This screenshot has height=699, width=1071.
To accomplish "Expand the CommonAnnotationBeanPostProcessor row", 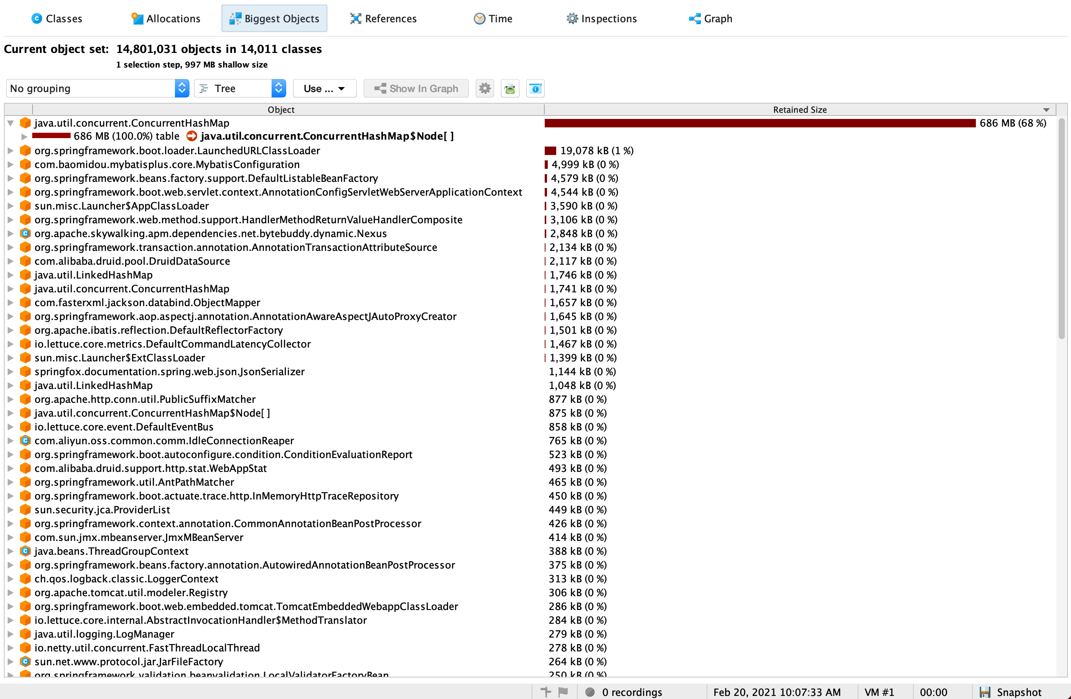I will (x=10, y=523).
